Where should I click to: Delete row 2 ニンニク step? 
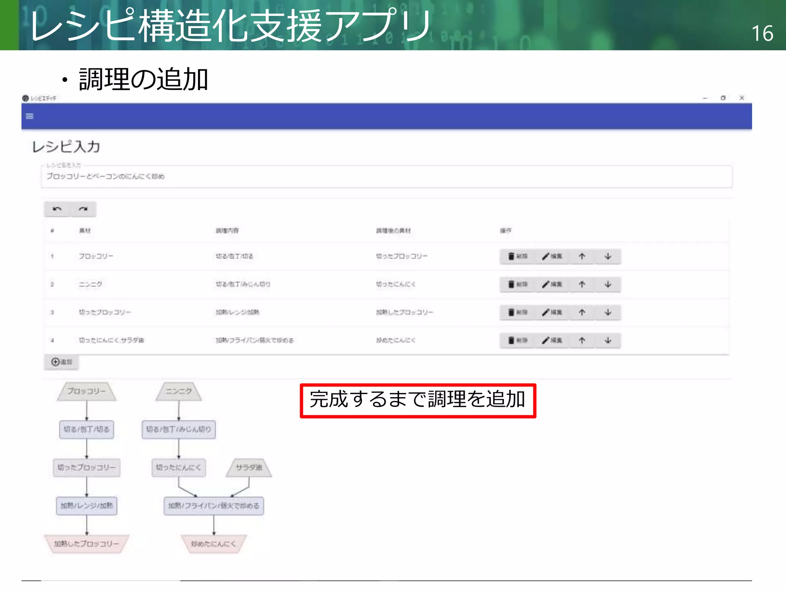(x=518, y=284)
